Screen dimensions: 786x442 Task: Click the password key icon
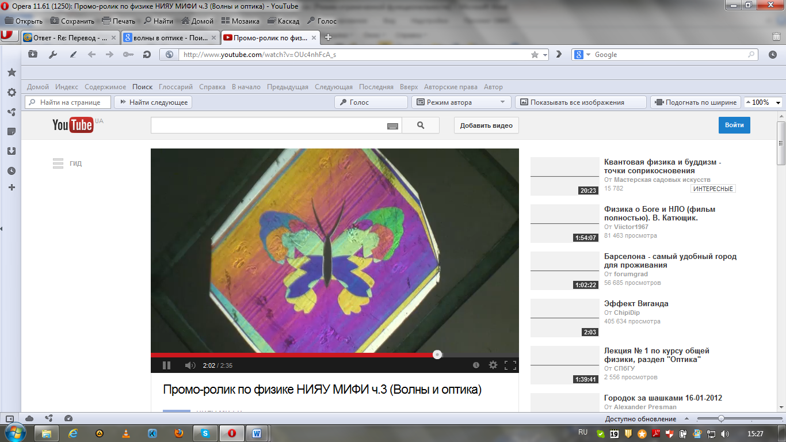128,55
